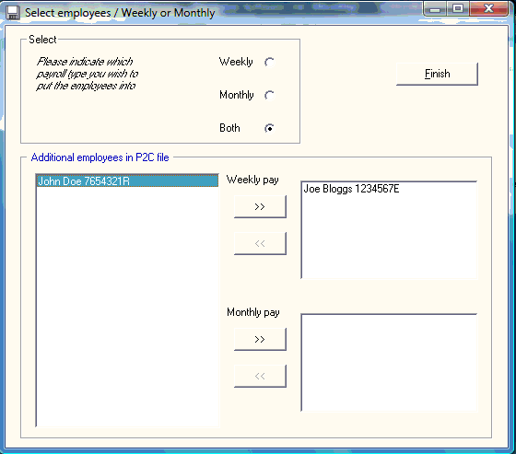Click the floppy disk icon in title bar
The image size is (516, 454).
tap(13, 13)
